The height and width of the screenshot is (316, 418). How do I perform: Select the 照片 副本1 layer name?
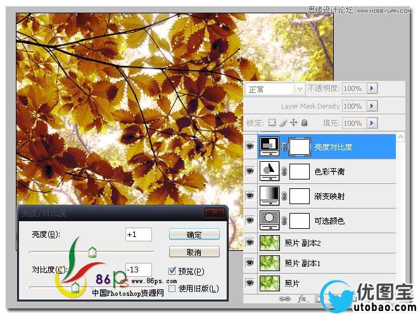(303, 263)
